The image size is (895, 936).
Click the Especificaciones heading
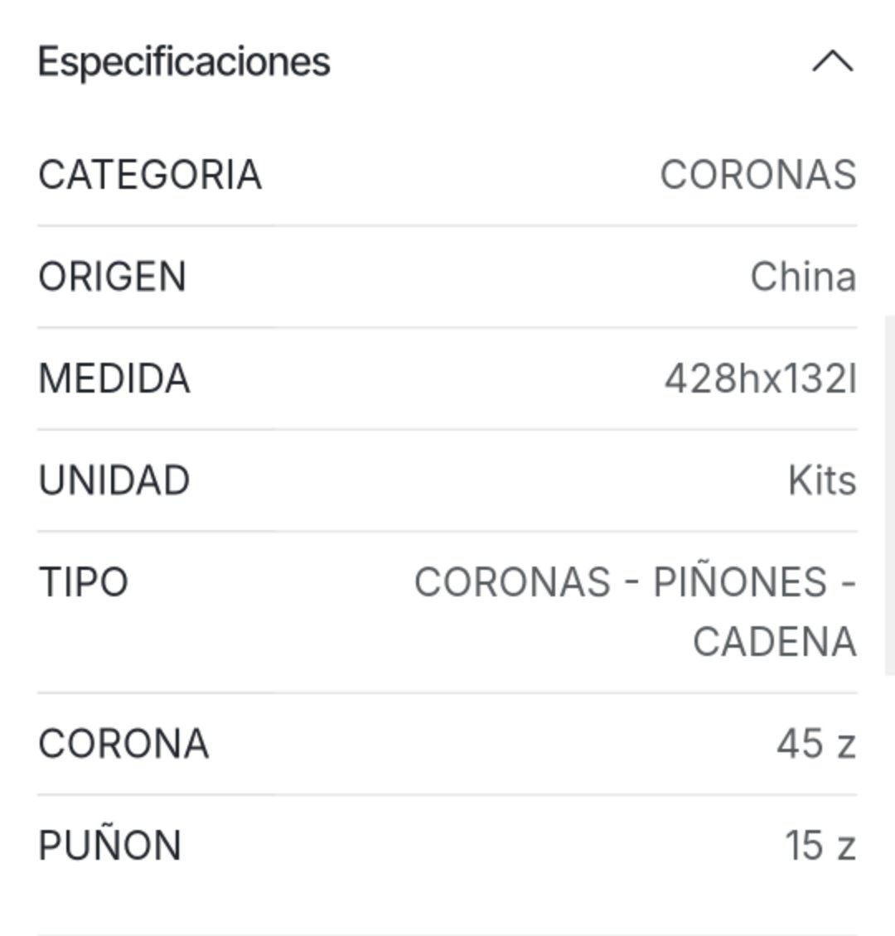(184, 62)
